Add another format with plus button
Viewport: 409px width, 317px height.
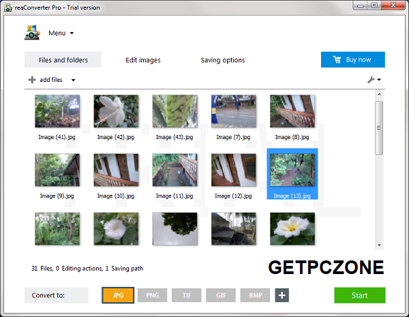[282, 295]
